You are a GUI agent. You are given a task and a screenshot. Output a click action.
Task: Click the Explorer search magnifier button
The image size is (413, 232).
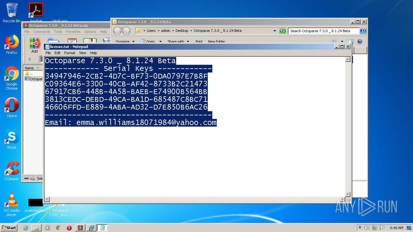[x=363, y=31]
